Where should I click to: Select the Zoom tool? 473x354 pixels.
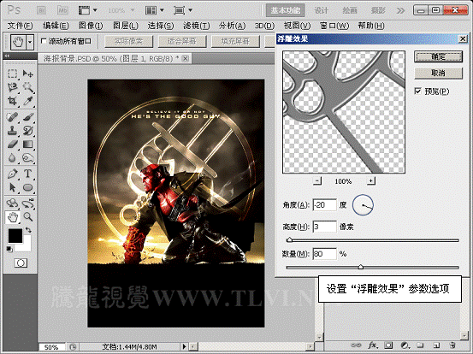click(x=27, y=217)
